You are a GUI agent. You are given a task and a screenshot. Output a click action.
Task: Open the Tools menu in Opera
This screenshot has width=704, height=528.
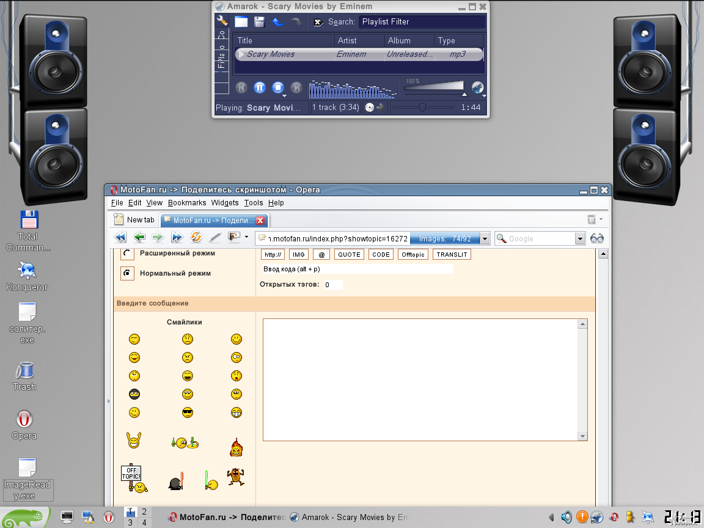pyautogui.click(x=253, y=203)
